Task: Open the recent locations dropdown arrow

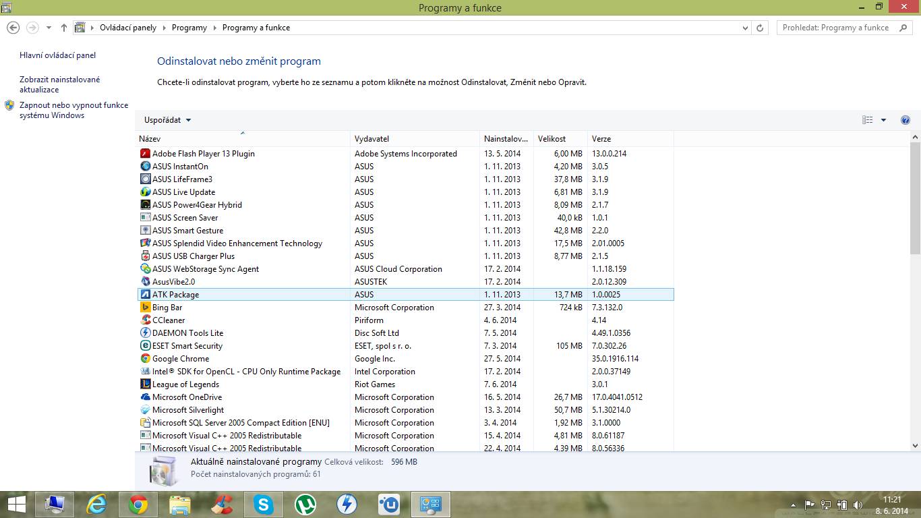Action: coord(49,28)
